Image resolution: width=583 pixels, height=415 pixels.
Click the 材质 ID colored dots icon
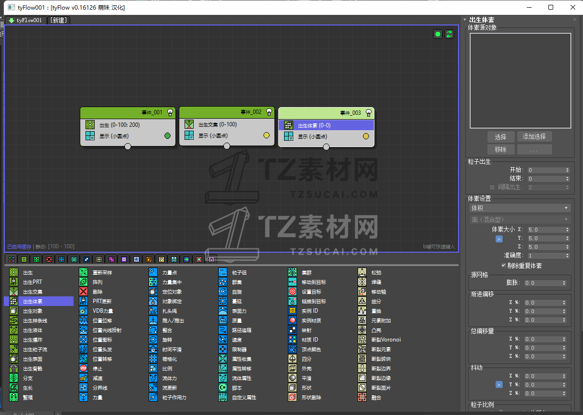point(293,340)
